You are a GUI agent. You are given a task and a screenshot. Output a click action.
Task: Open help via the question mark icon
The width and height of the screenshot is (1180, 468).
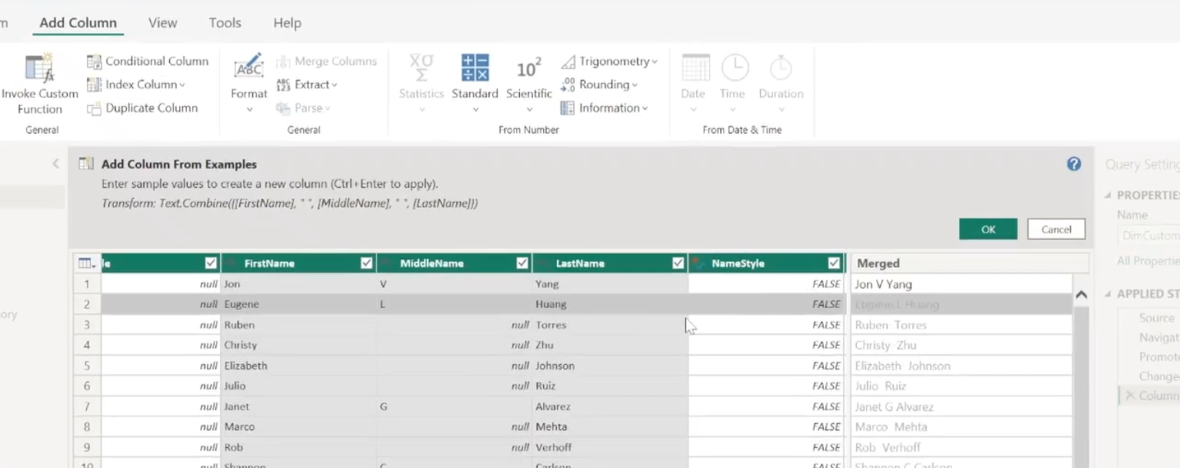[1074, 164]
